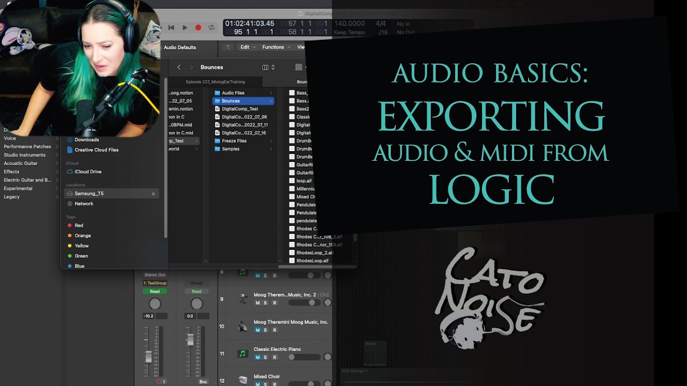Open the grouping options icon
The height and width of the screenshot is (386, 687).
point(299,67)
